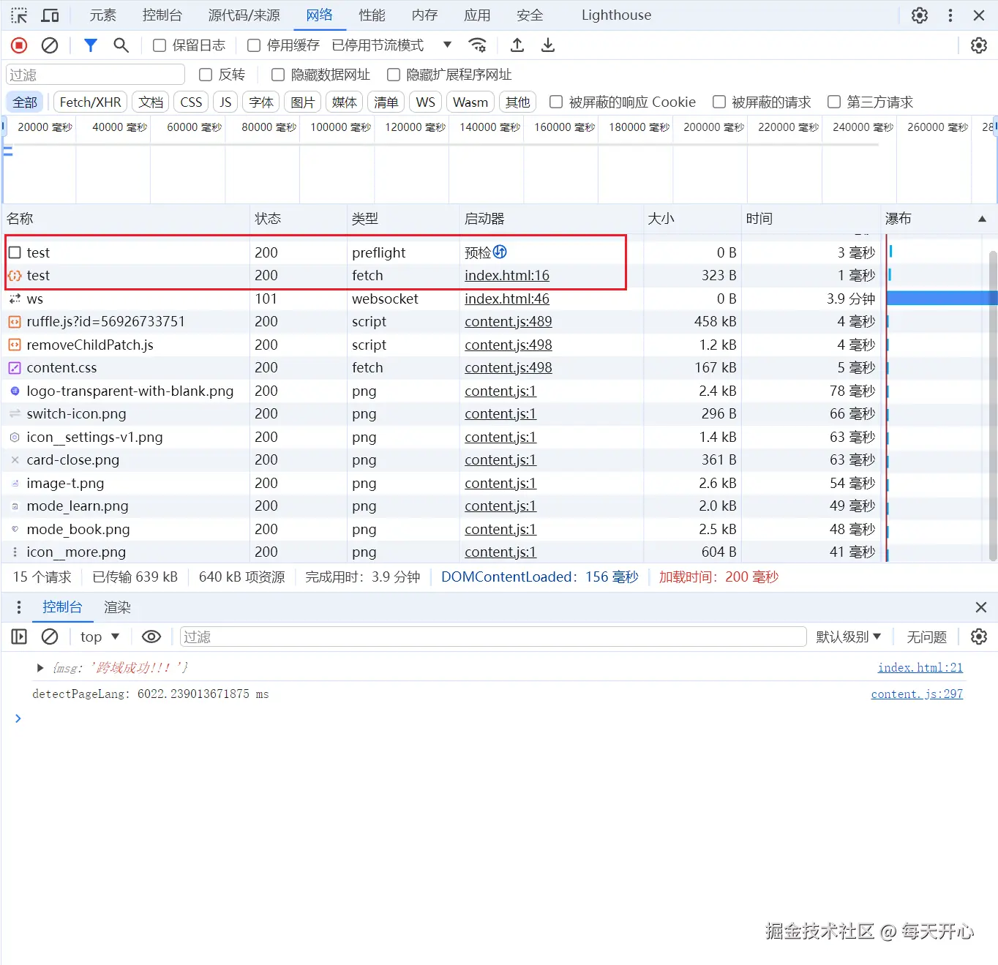
Task: Open the throttling mode dropdown
Action: (x=392, y=45)
